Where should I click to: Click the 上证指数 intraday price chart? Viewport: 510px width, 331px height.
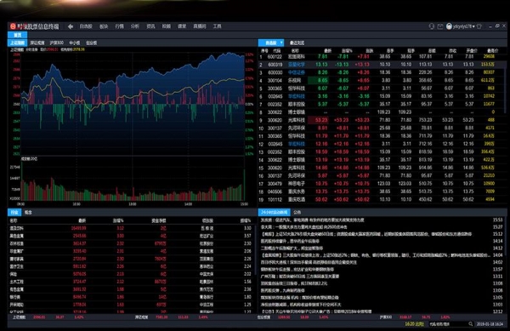pyautogui.click(x=133, y=104)
